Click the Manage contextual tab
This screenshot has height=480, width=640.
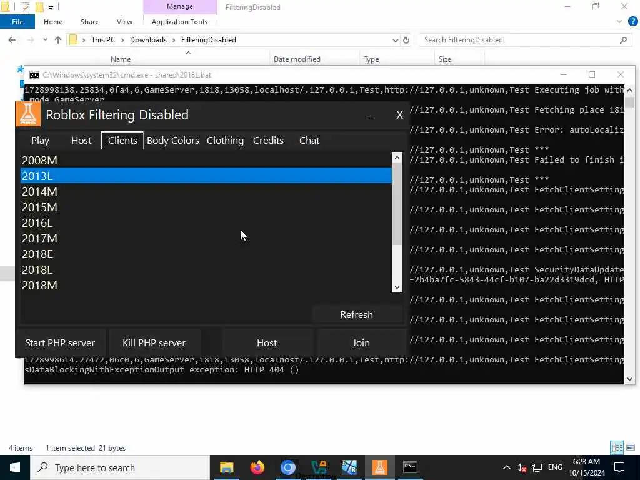180,6
